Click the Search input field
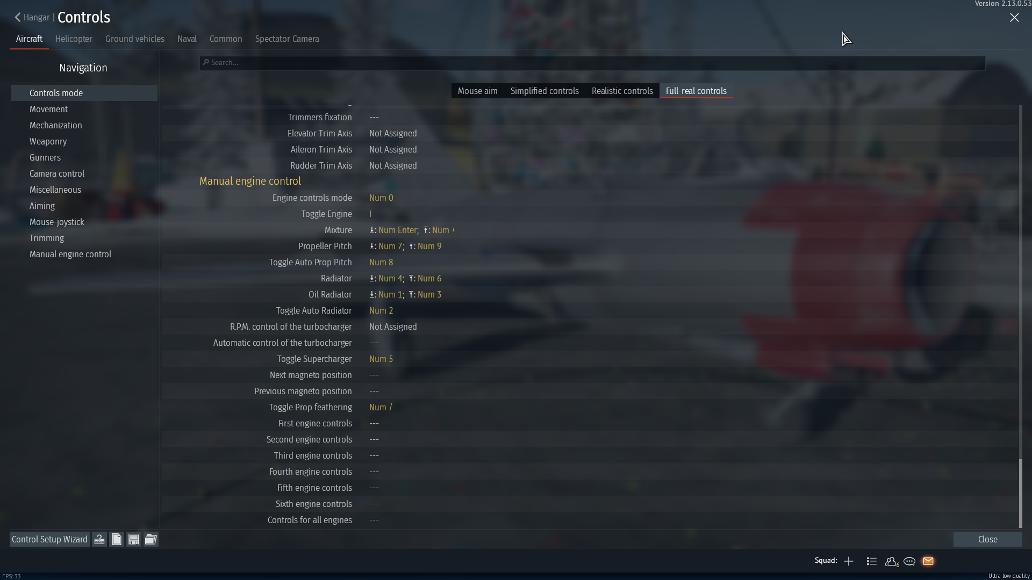Image resolution: width=1032 pixels, height=580 pixels. pos(592,63)
